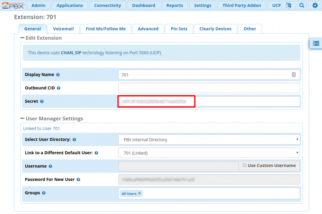
Task: Click help icon beside Display Name
Action: [58, 75]
